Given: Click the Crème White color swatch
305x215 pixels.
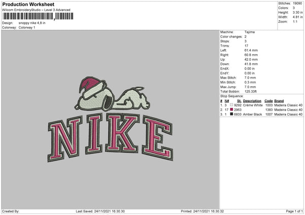Looking at the screenshot, I should tap(231, 105).
